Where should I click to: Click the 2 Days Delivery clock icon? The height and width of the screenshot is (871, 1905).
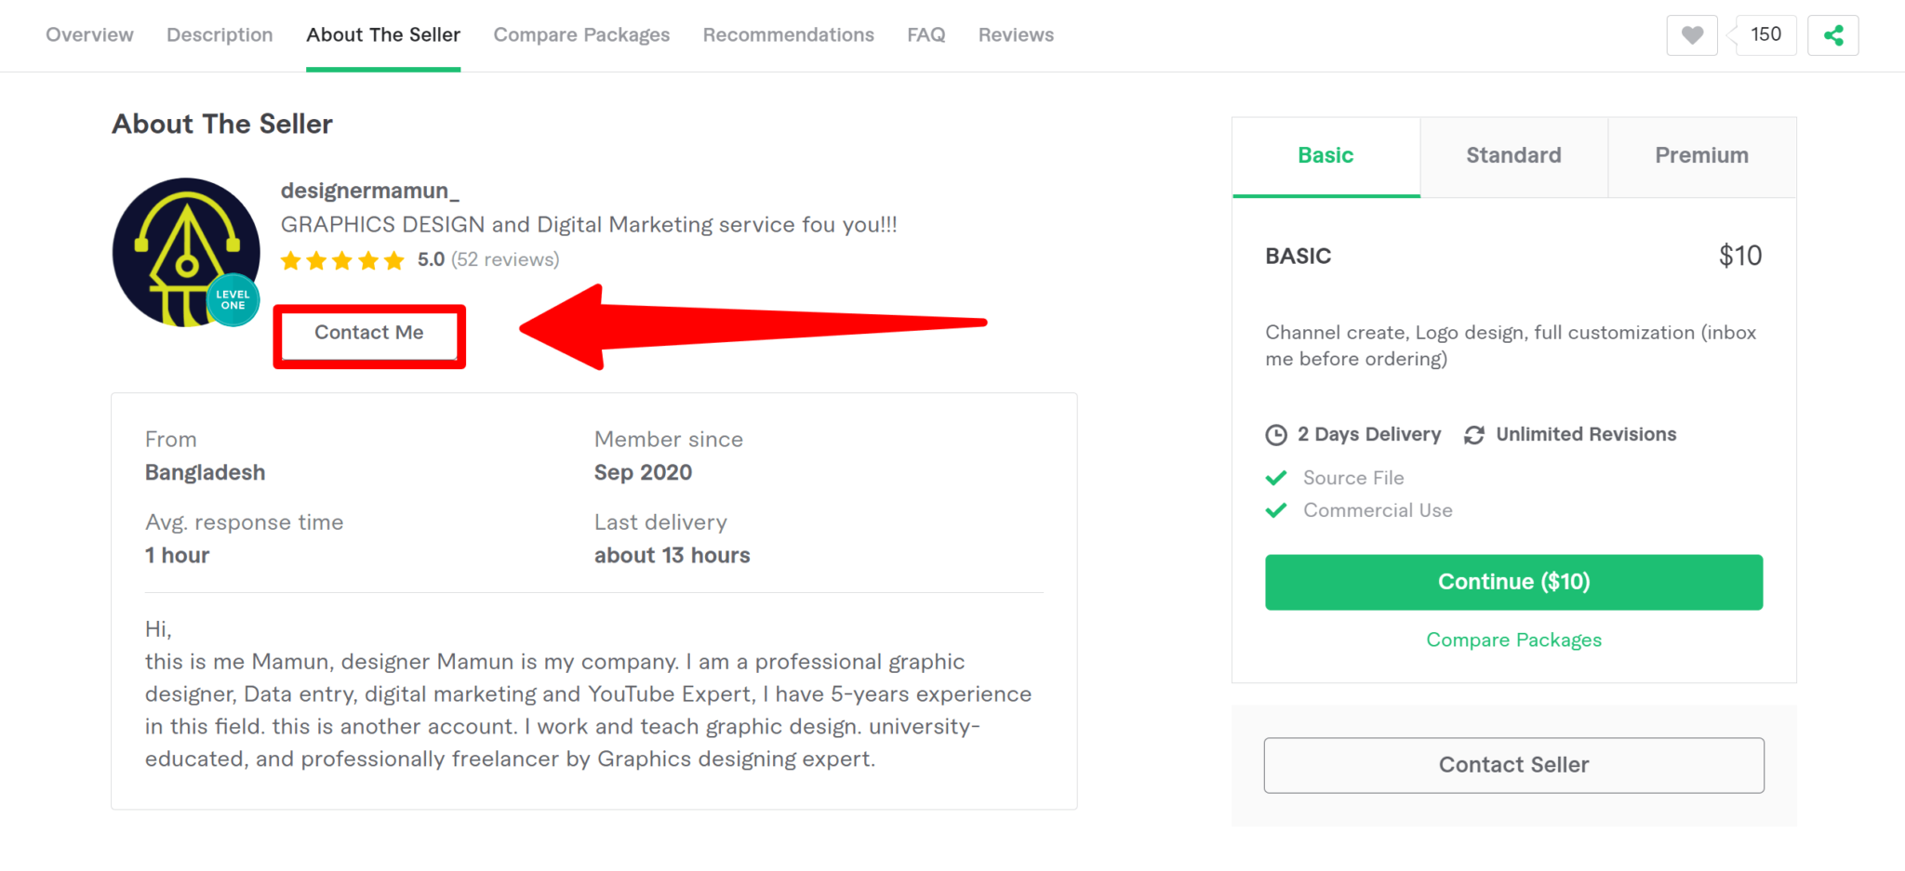pos(1276,434)
